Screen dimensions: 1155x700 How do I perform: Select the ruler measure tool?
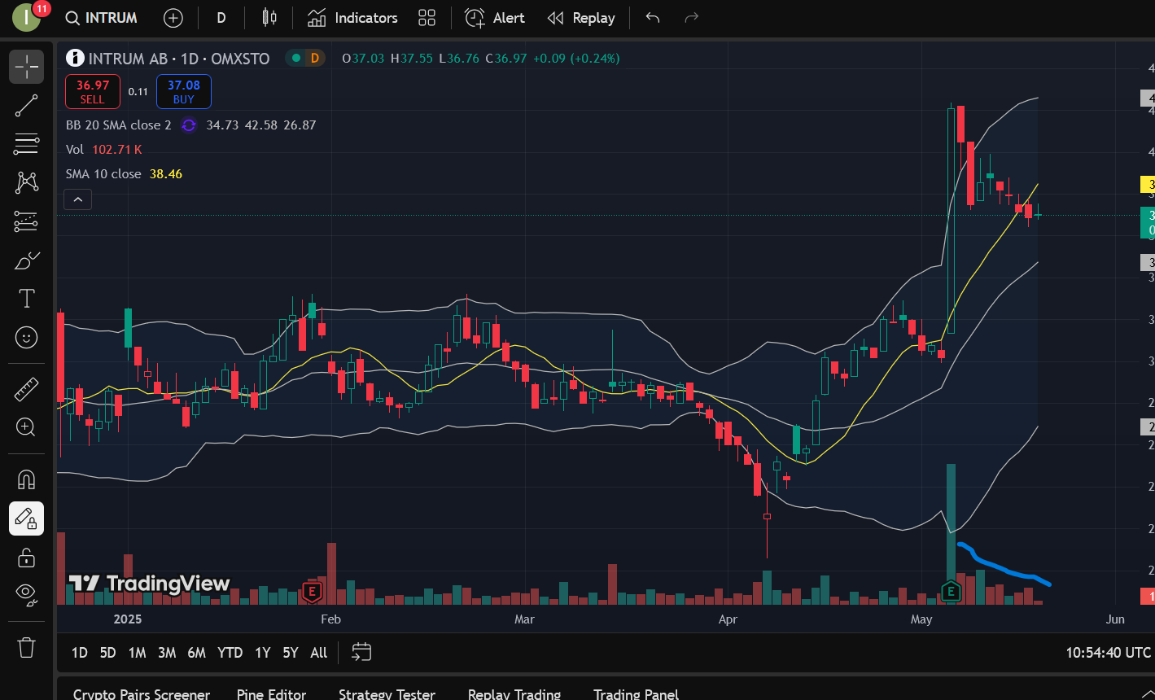point(27,388)
